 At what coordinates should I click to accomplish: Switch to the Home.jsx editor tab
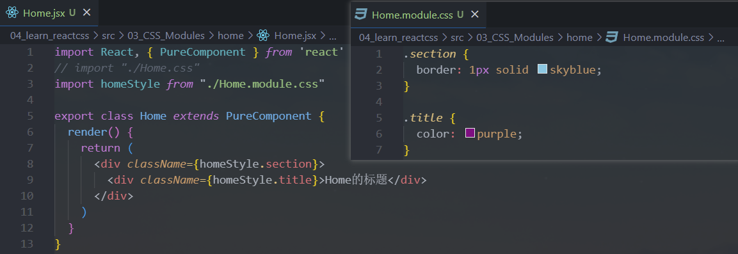click(x=49, y=13)
